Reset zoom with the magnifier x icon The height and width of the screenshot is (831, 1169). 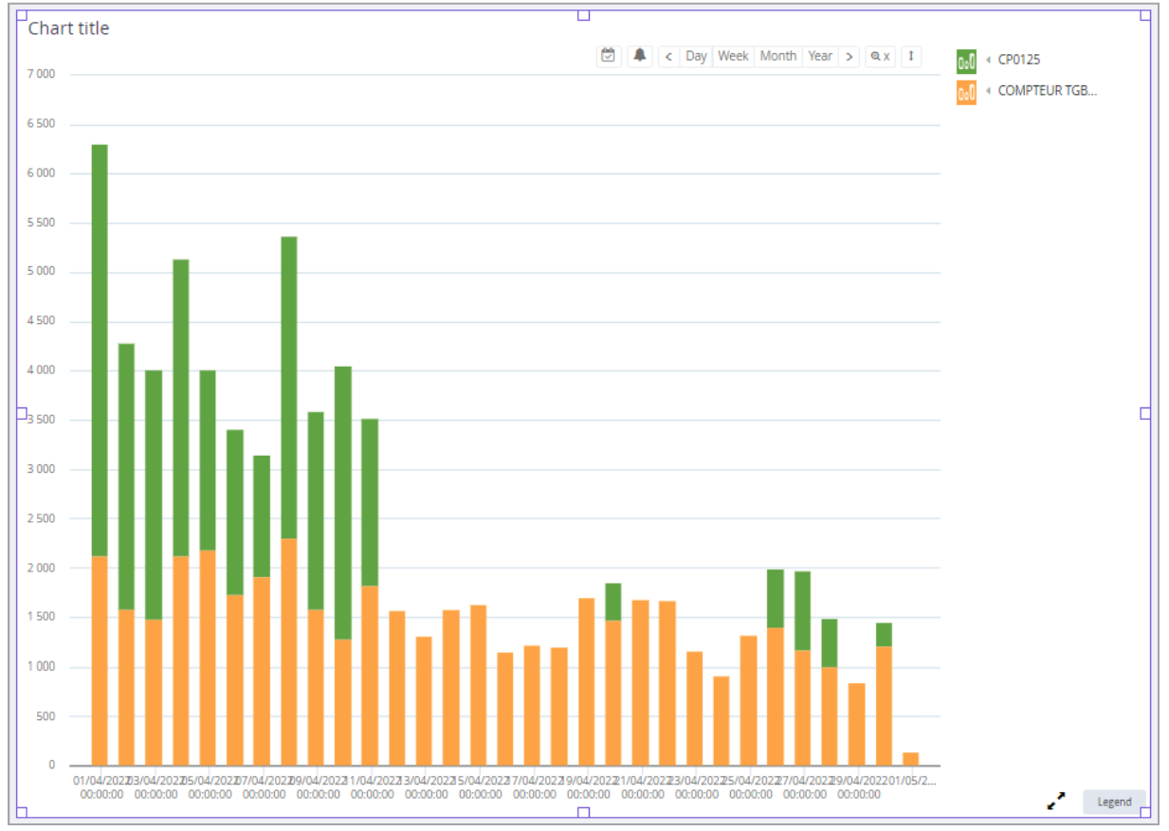pos(880,57)
